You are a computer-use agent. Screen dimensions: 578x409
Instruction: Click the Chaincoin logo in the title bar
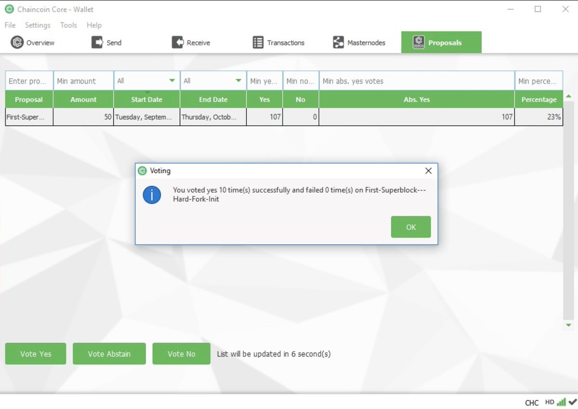[x=9, y=9]
